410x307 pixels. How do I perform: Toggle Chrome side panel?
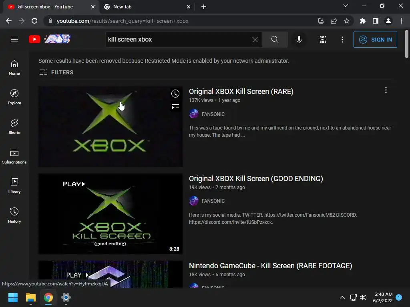376,21
